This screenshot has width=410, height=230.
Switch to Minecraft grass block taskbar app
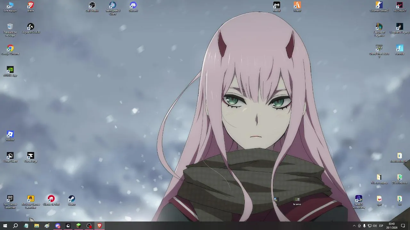[78, 226]
